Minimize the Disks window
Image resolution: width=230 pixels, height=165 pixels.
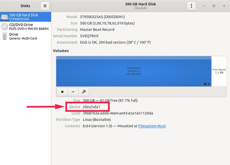(204, 6)
